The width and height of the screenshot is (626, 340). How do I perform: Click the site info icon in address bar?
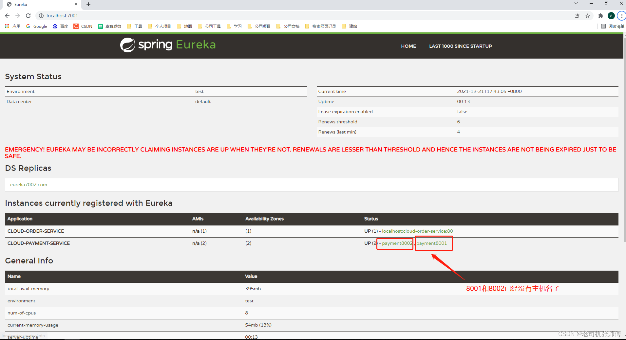tap(41, 16)
